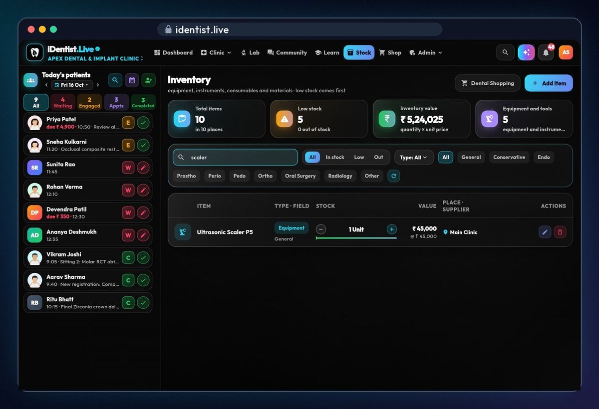Viewport: 599px width, 409px height.
Task: Click the Add item button
Action: click(x=549, y=83)
